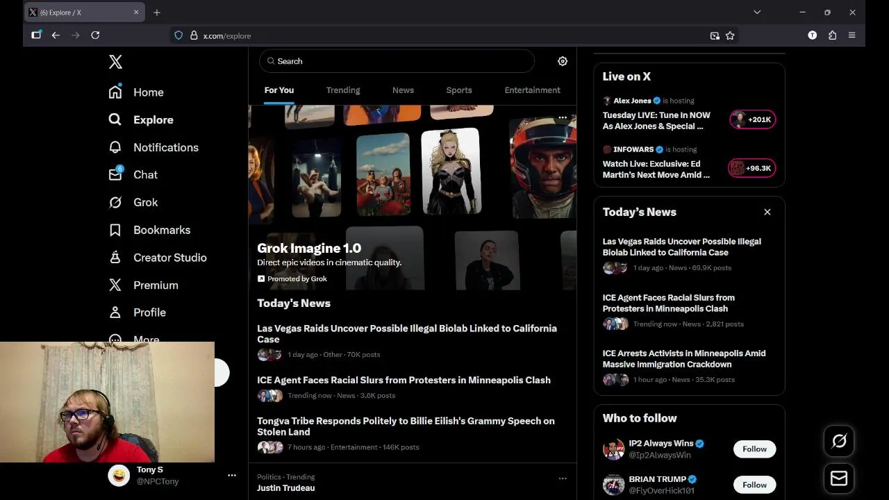The width and height of the screenshot is (889, 500).
Task: Open Premium from sidebar
Action: click(x=143, y=285)
